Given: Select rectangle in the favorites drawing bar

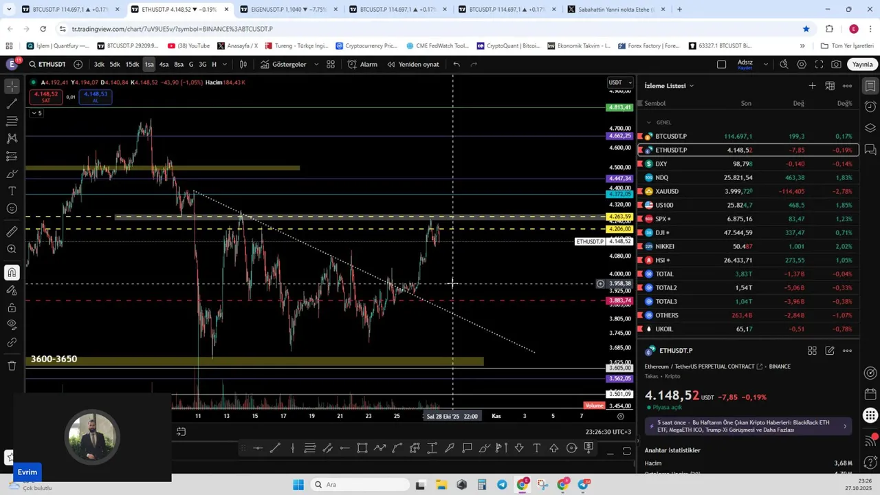Looking at the screenshot, I should 362,449.
